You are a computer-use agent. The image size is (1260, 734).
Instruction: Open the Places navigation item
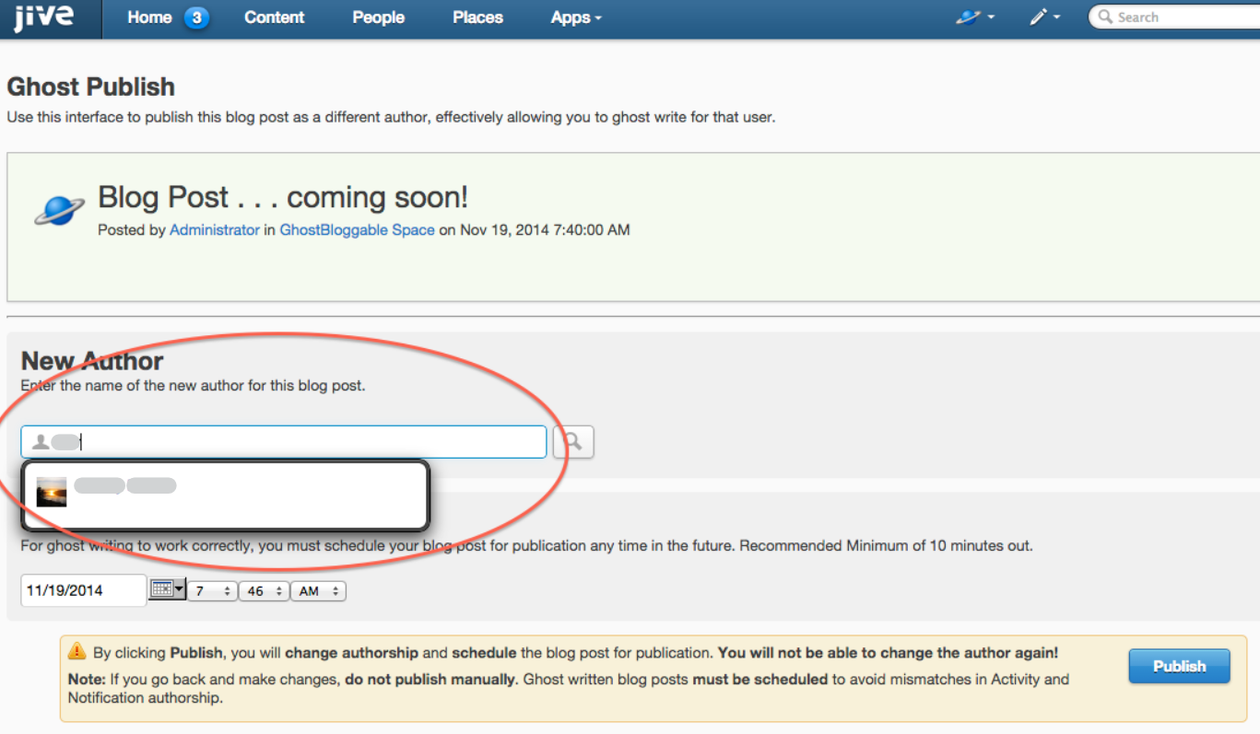point(477,17)
